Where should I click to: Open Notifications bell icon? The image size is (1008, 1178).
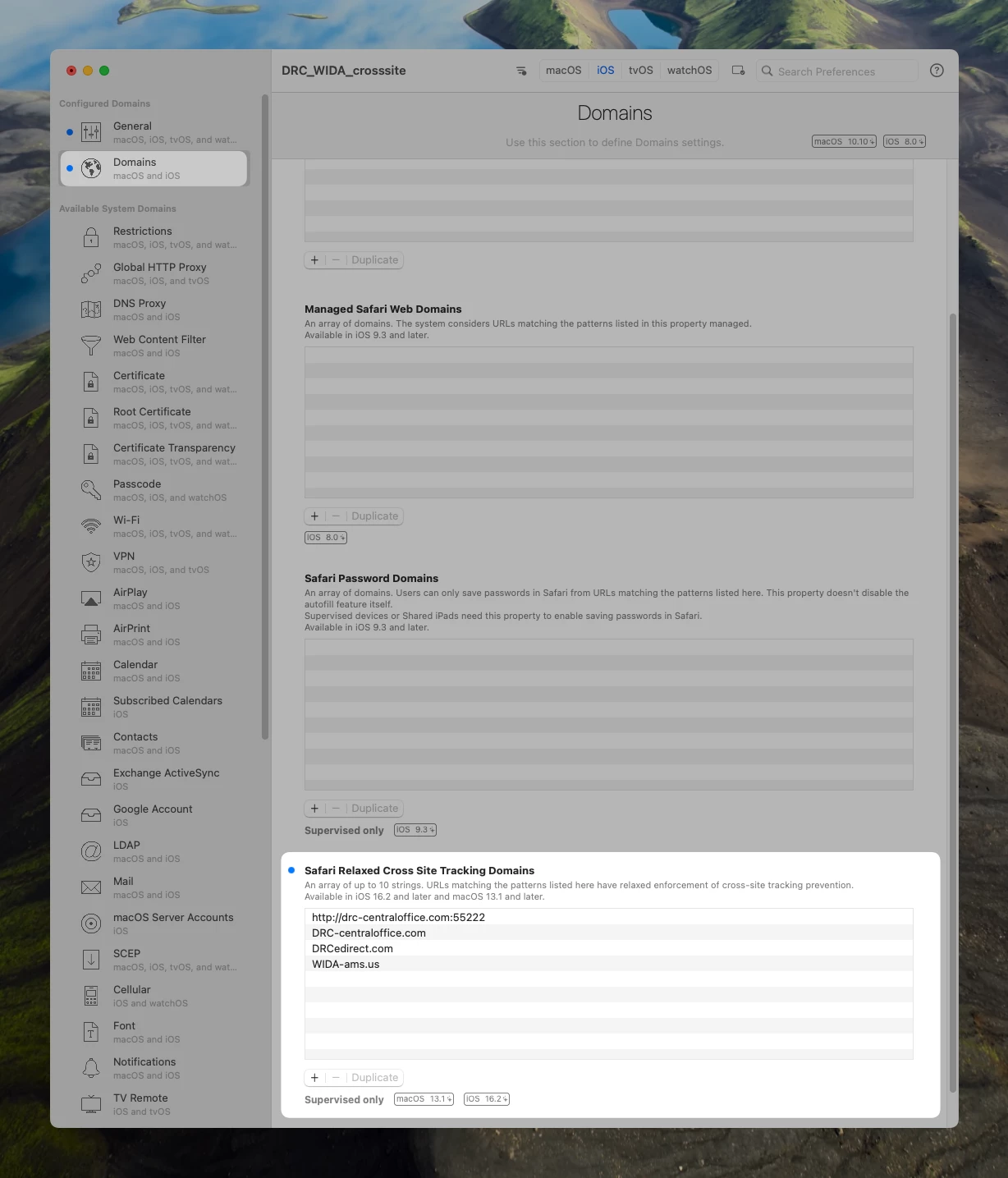[91, 1068]
